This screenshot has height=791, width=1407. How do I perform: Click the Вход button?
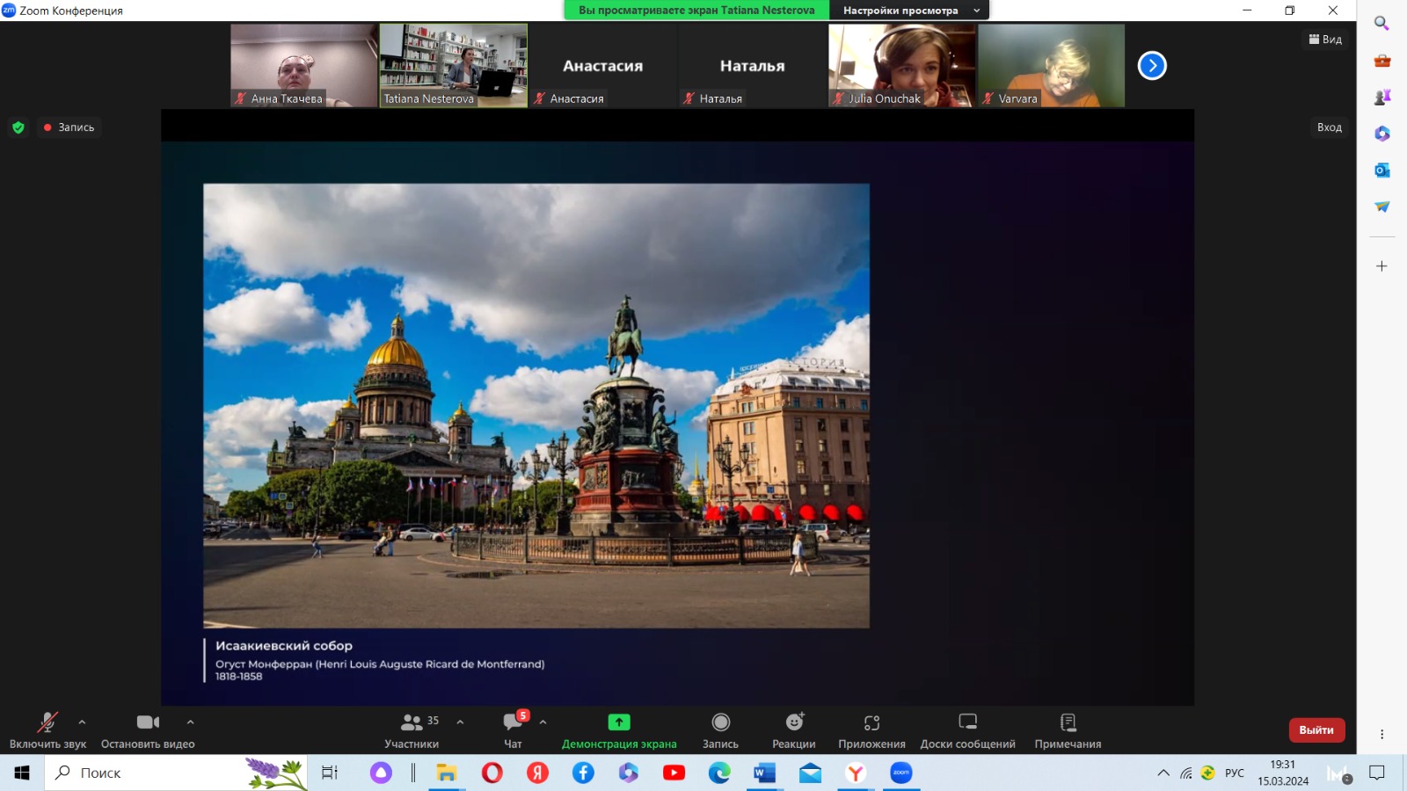click(1329, 127)
